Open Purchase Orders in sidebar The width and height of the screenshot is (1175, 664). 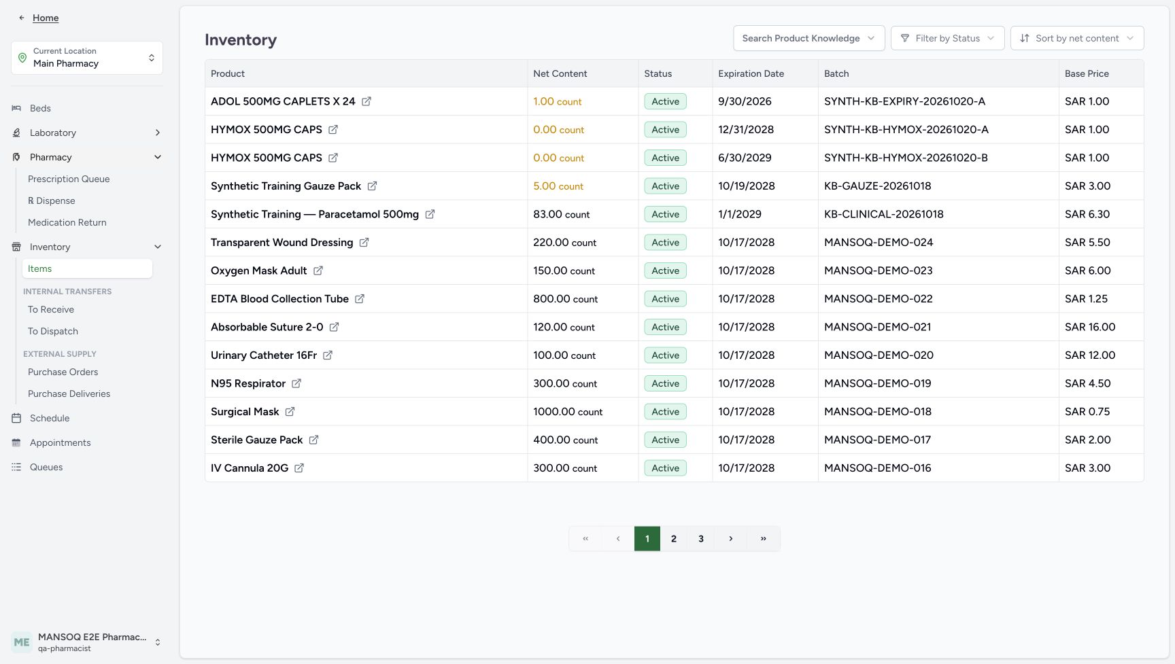coord(63,372)
